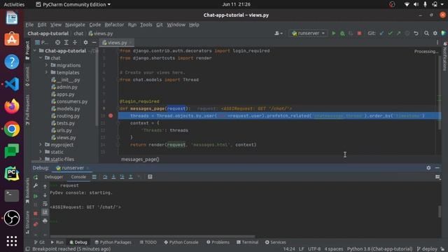The image size is (448, 252).
Task: Launch Firefox from the Ubuntu dock
Action: (x=12, y=106)
